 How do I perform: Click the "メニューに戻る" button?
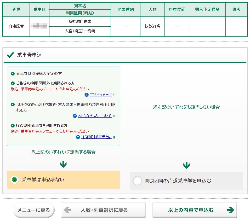(x=33, y=210)
